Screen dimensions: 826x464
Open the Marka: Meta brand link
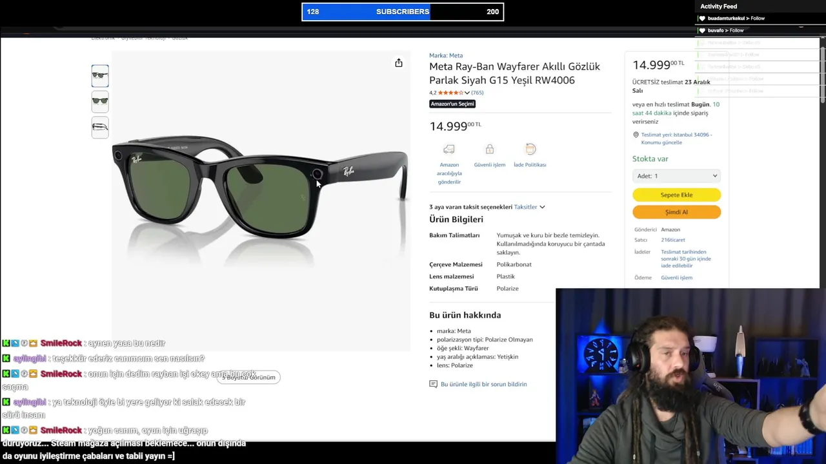coord(446,55)
